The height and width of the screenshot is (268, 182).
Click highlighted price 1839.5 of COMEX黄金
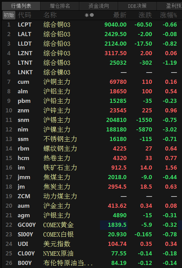[x=117, y=225]
